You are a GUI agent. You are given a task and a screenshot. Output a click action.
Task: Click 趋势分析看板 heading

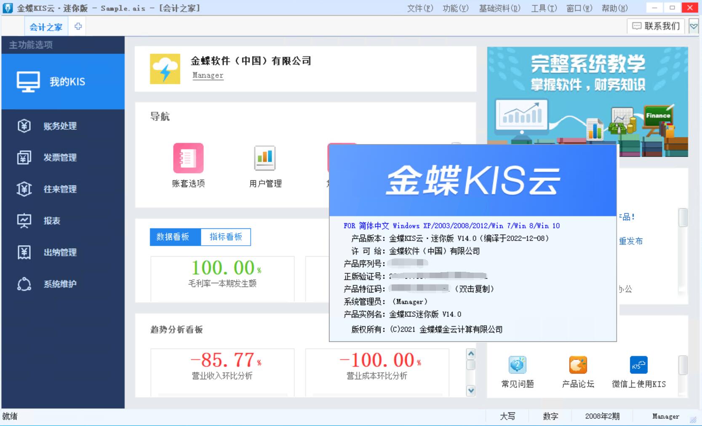click(x=176, y=330)
